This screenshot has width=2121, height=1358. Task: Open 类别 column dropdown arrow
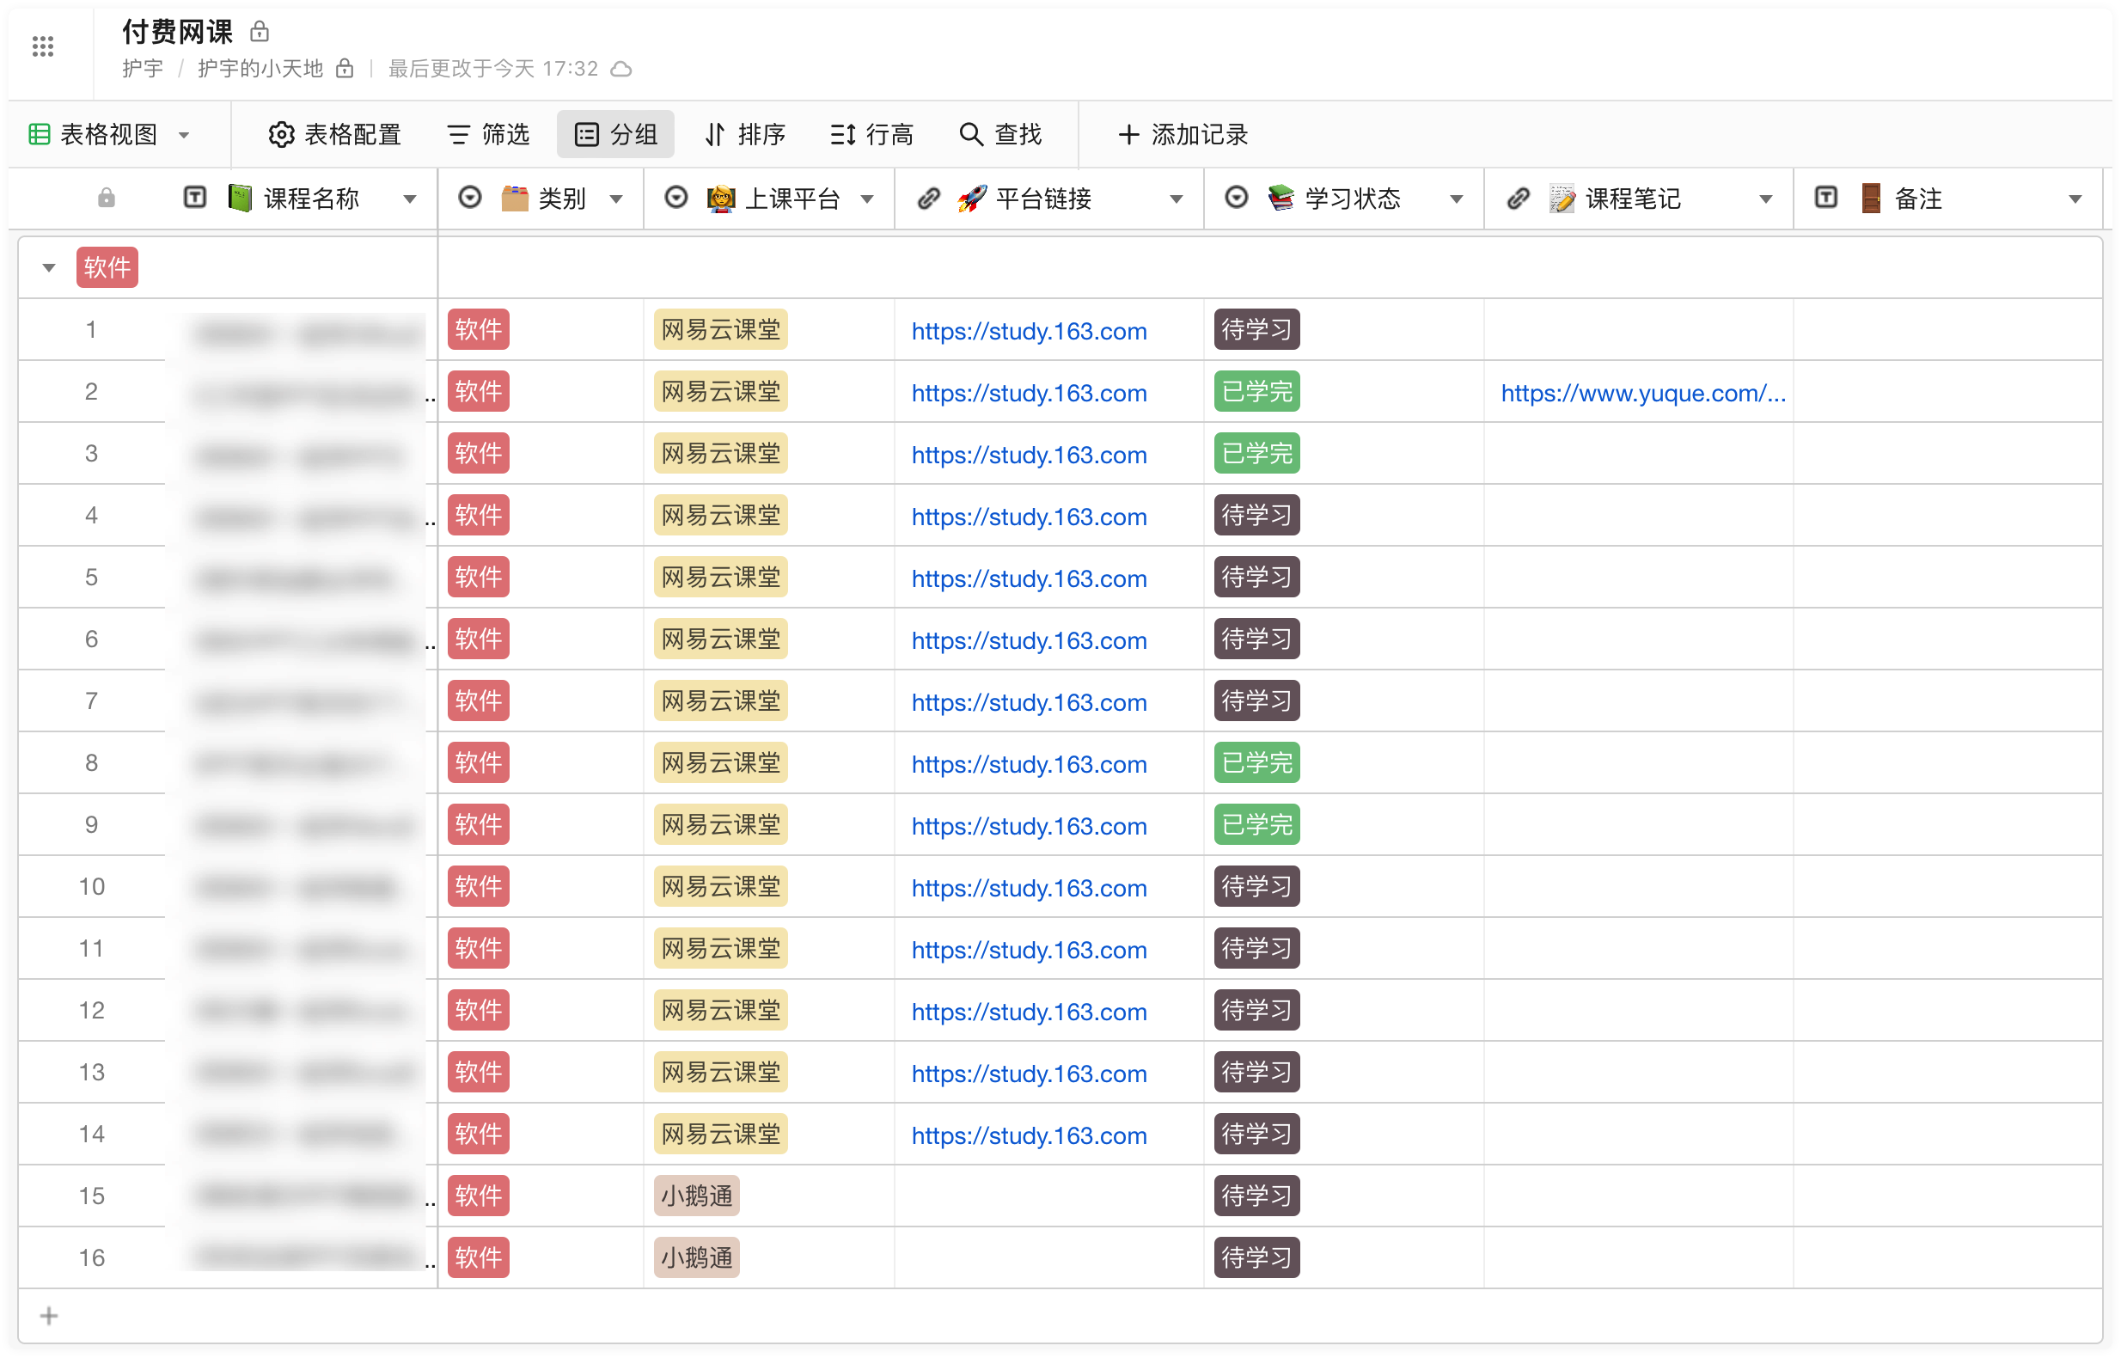click(x=616, y=199)
